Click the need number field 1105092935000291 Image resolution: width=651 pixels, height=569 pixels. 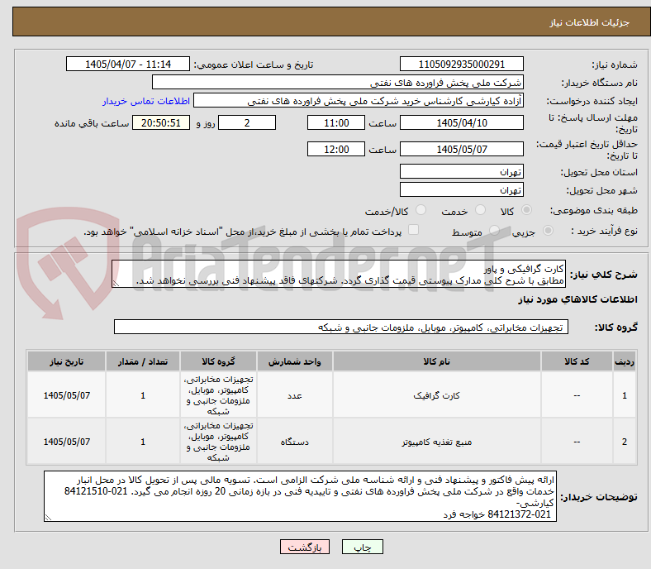point(461,64)
